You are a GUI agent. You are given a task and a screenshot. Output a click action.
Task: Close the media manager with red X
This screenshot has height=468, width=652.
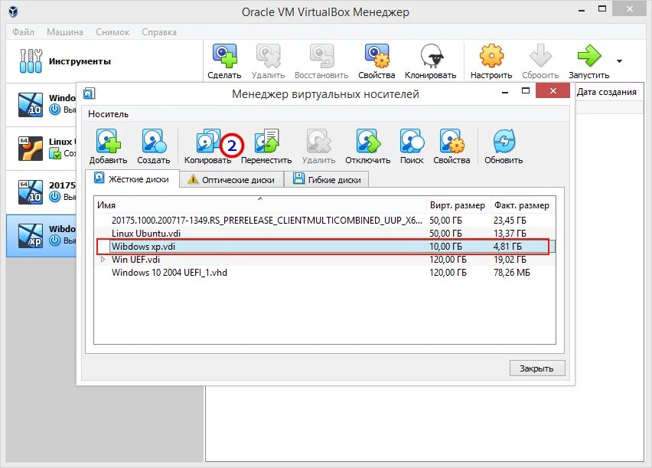coord(553,91)
